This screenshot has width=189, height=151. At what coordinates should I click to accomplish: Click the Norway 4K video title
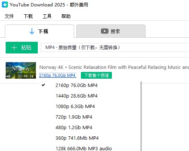pyautogui.click(x=114, y=67)
